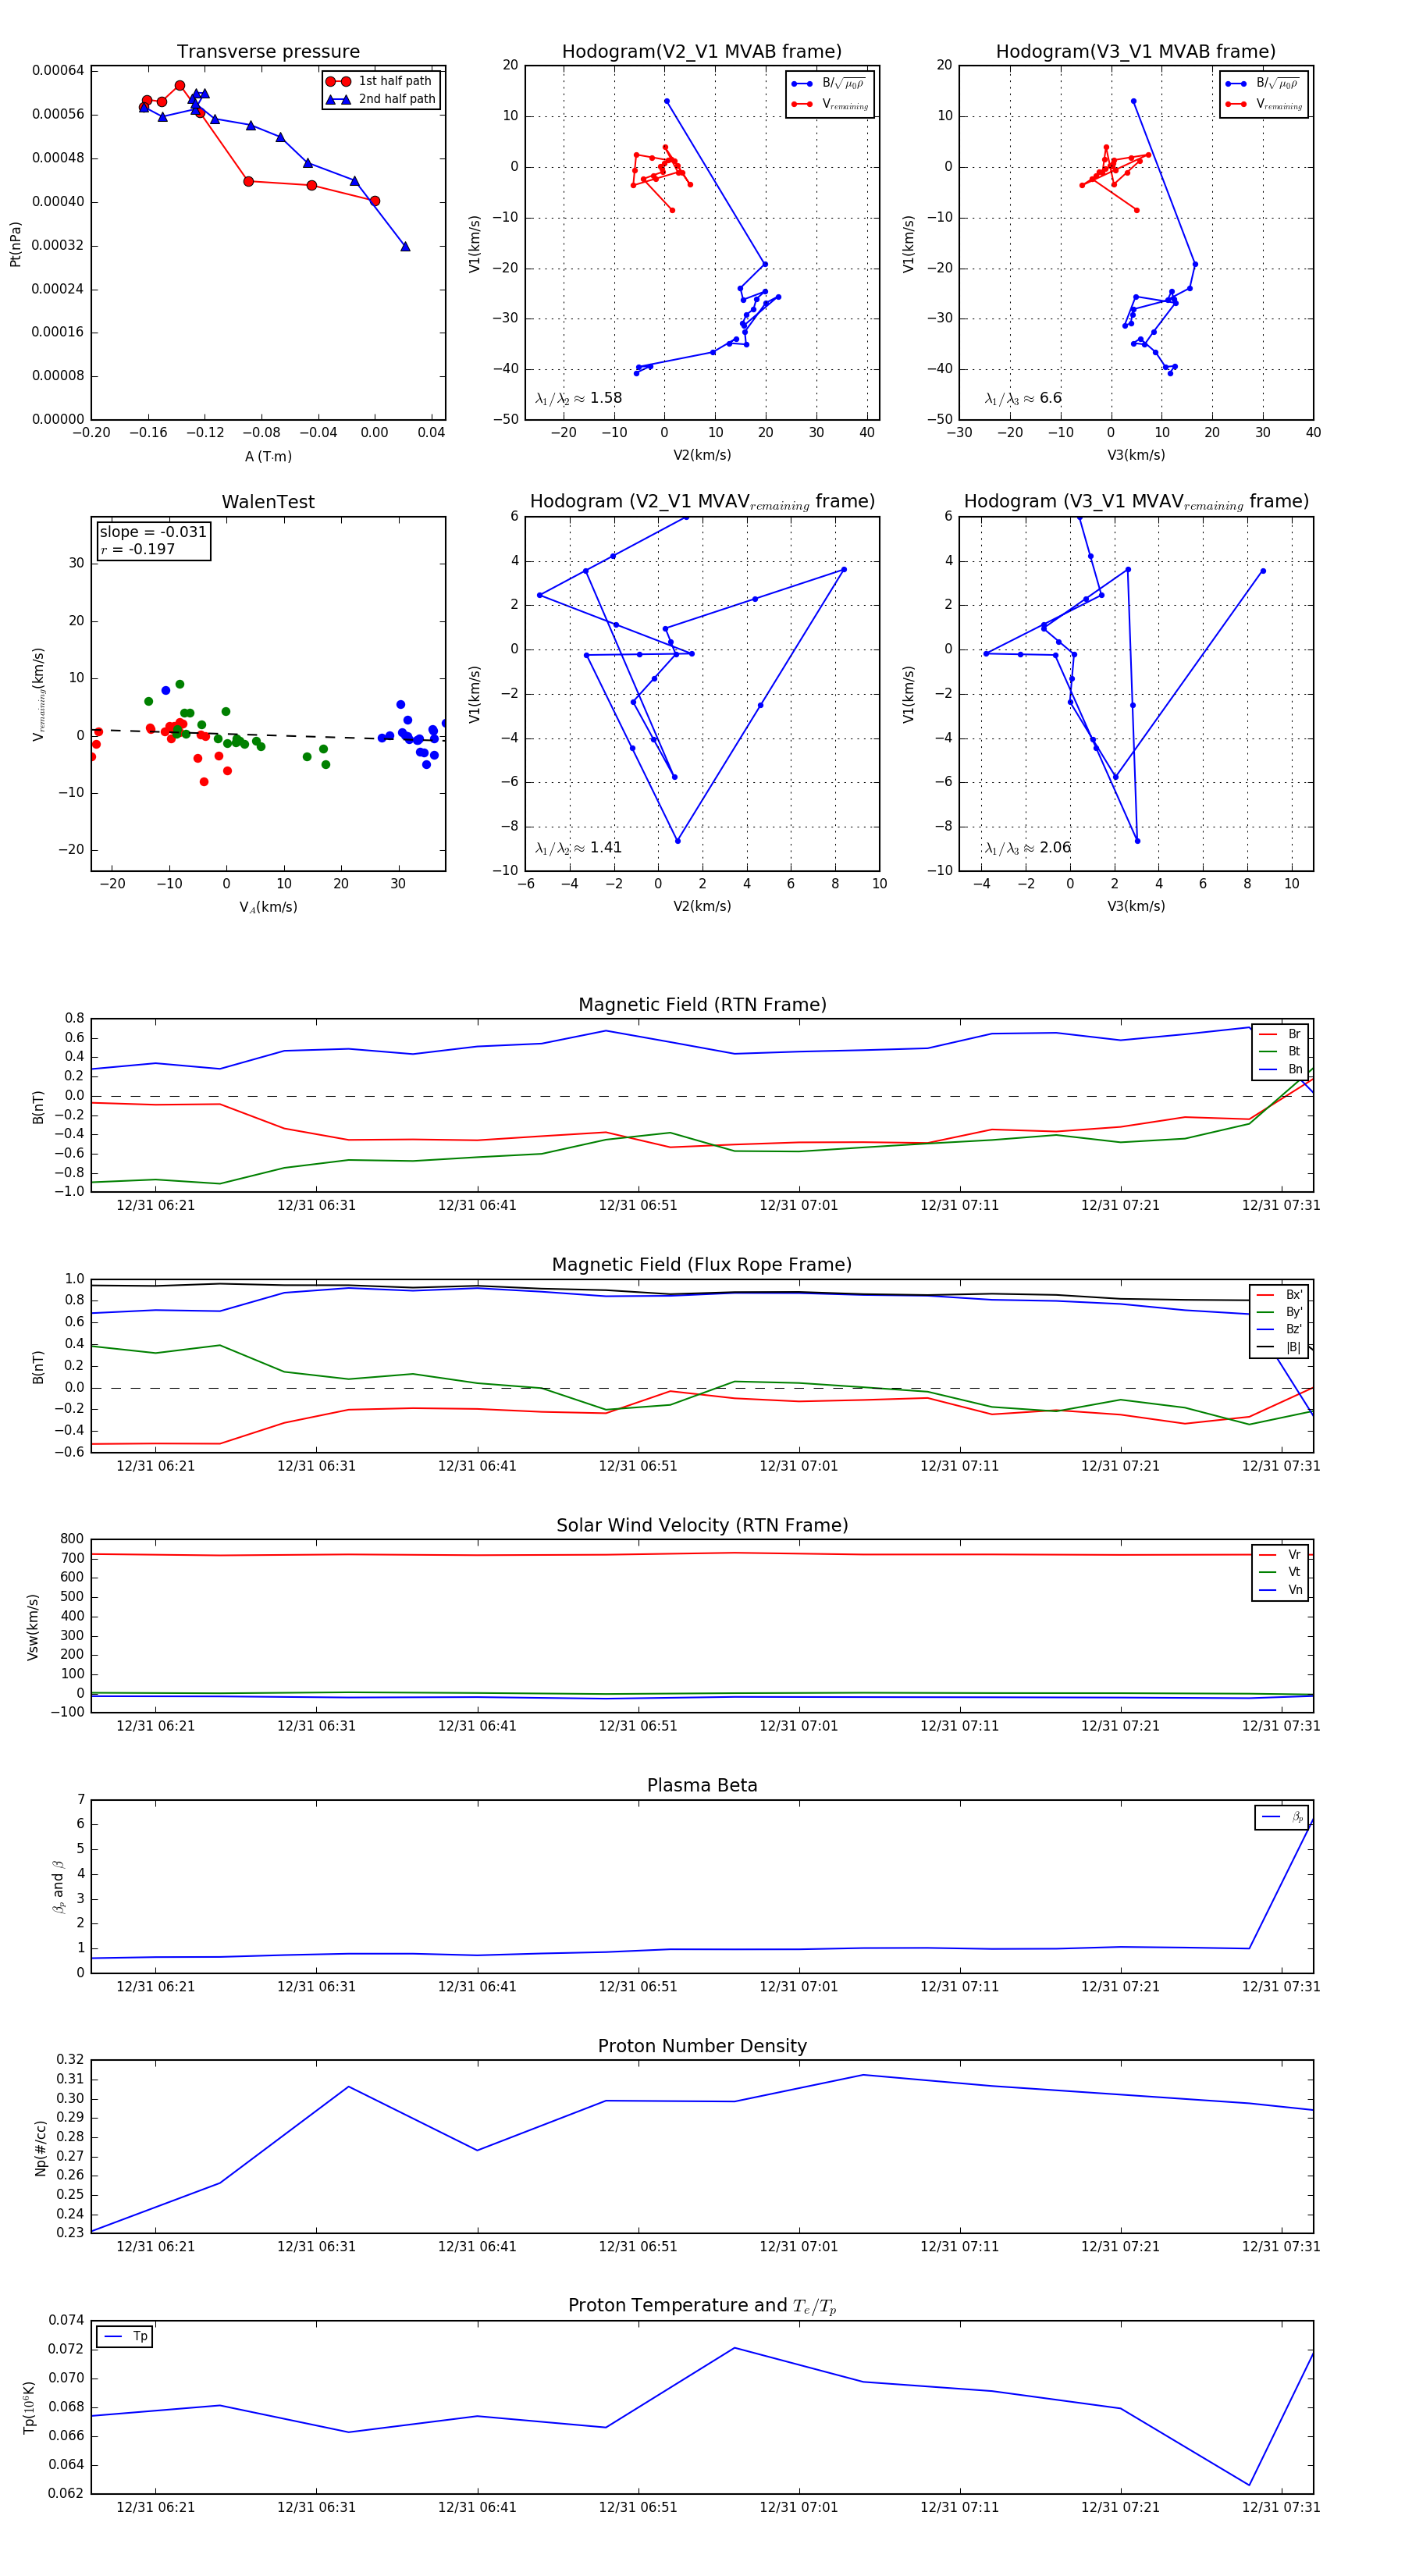
Task: Select the βp legend entry in Plasma Beta
Action: point(1282,1817)
